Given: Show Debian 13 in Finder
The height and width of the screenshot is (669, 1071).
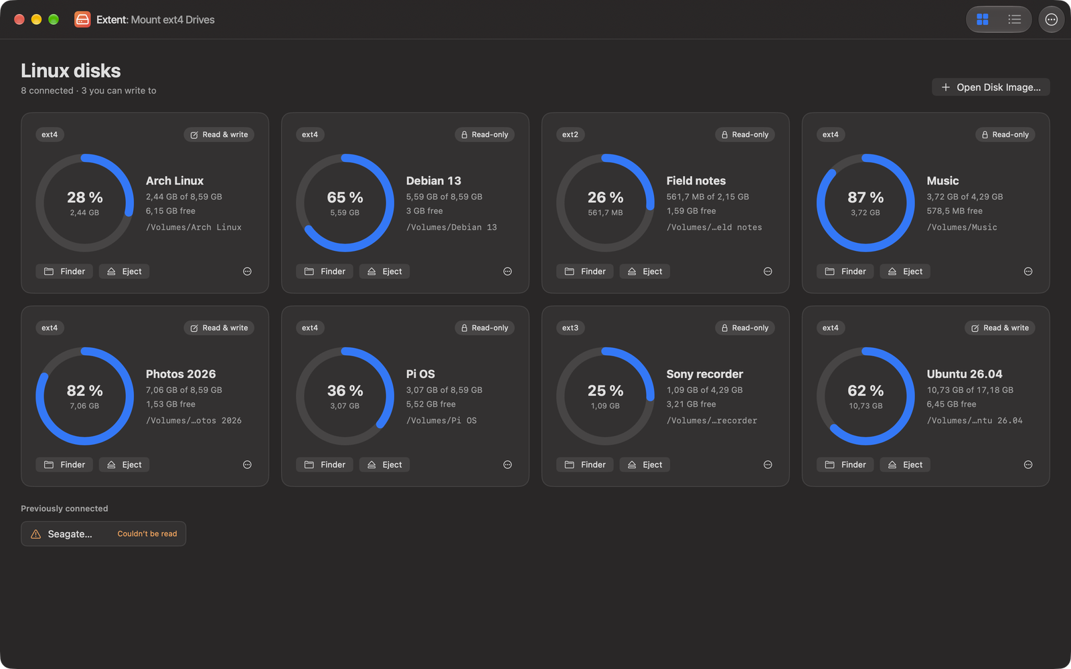Looking at the screenshot, I should point(325,271).
